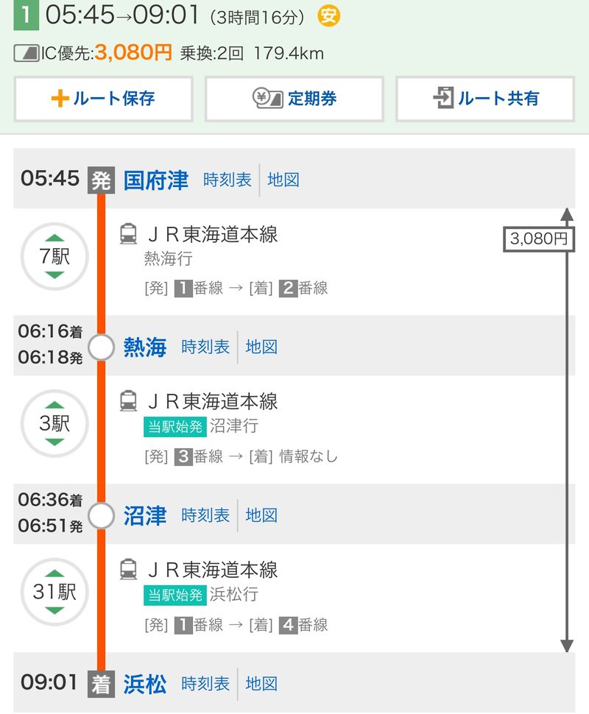Viewport: 589px width, 714px height.
Task: Share the route via ルート共有
Action: click(484, 99)
